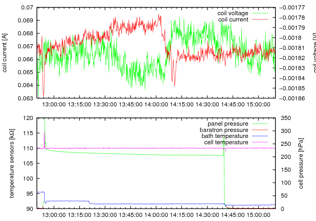The height and width of the screenshot is (221, 316).
Task: Select the baratron pressure legend entry
Action: [x=224, y=130]
